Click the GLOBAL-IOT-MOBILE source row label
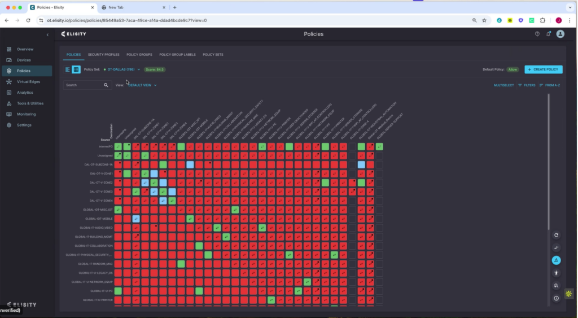Screen dimensions: 578x318 click(99, 219)
